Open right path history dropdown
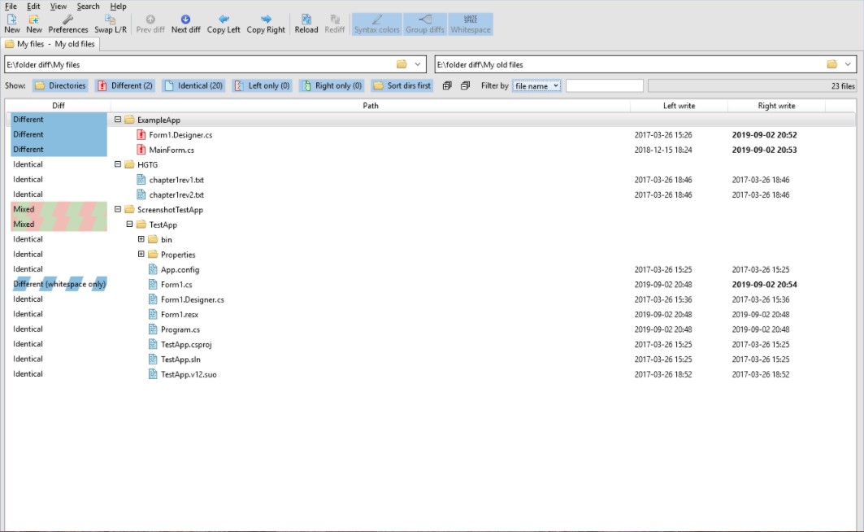 848,64
